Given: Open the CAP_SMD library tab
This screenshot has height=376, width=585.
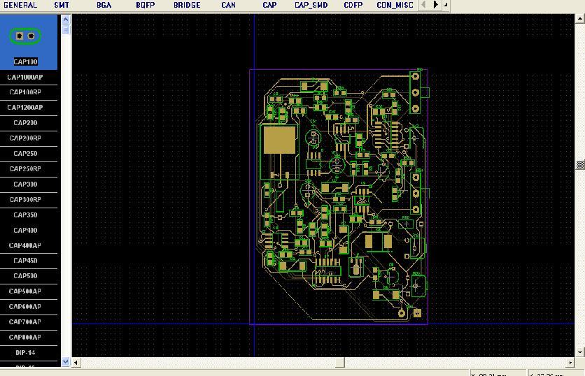Looking at the screenshot, I should tap(311, 5).
